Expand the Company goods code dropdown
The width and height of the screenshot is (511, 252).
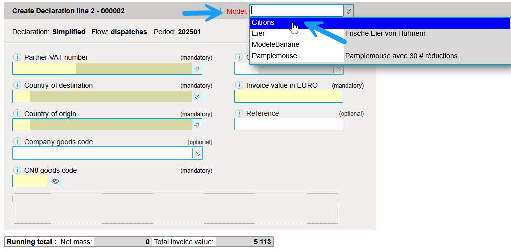click(x=197, y=153)
